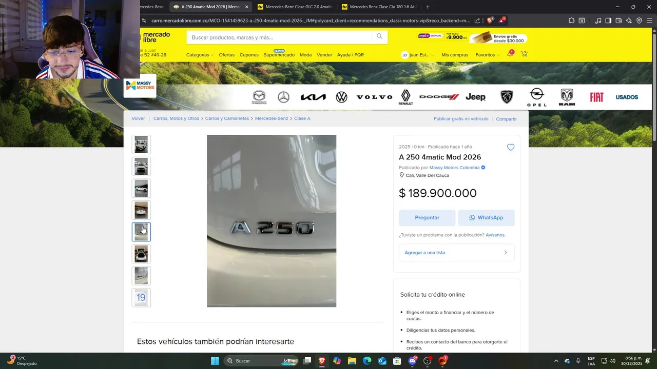Click the Dodge brand logo
The image size is (657, 369).
point(439,97)
